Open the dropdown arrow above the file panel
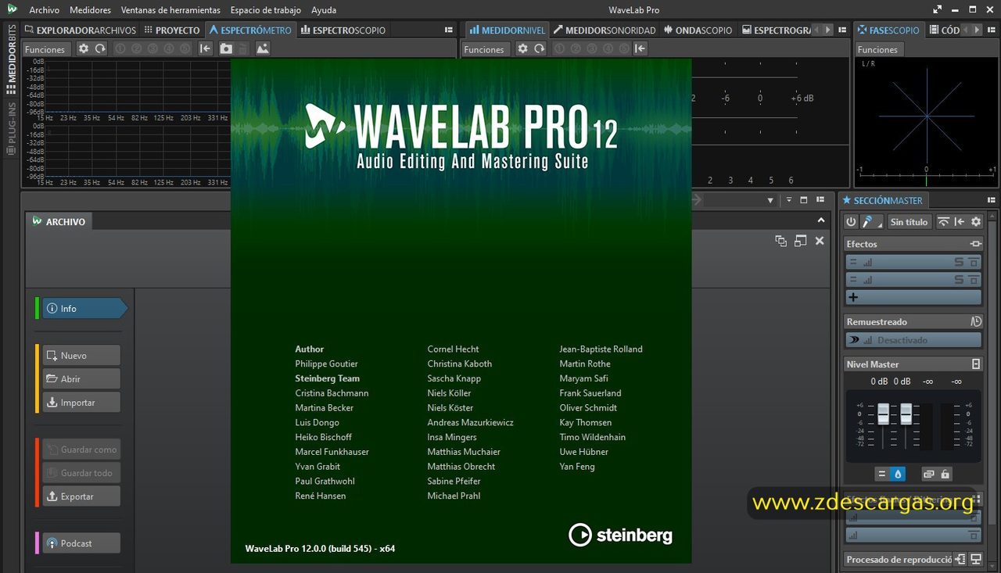 [770, 200]
